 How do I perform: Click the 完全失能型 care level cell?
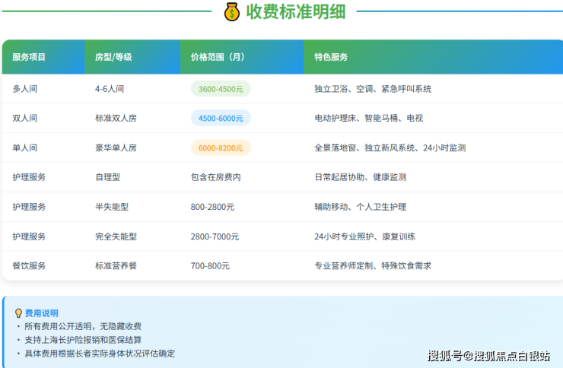[x=116, y=236]
